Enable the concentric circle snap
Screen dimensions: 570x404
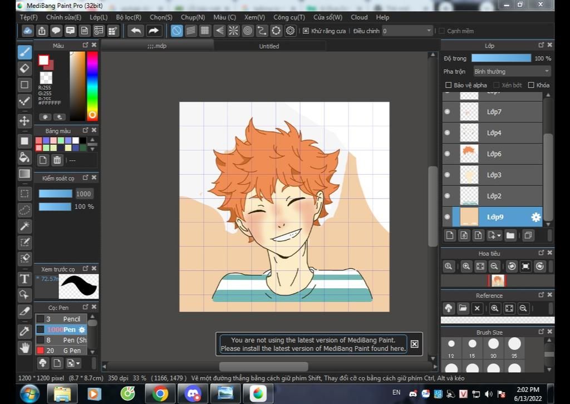tap(248, 31)
